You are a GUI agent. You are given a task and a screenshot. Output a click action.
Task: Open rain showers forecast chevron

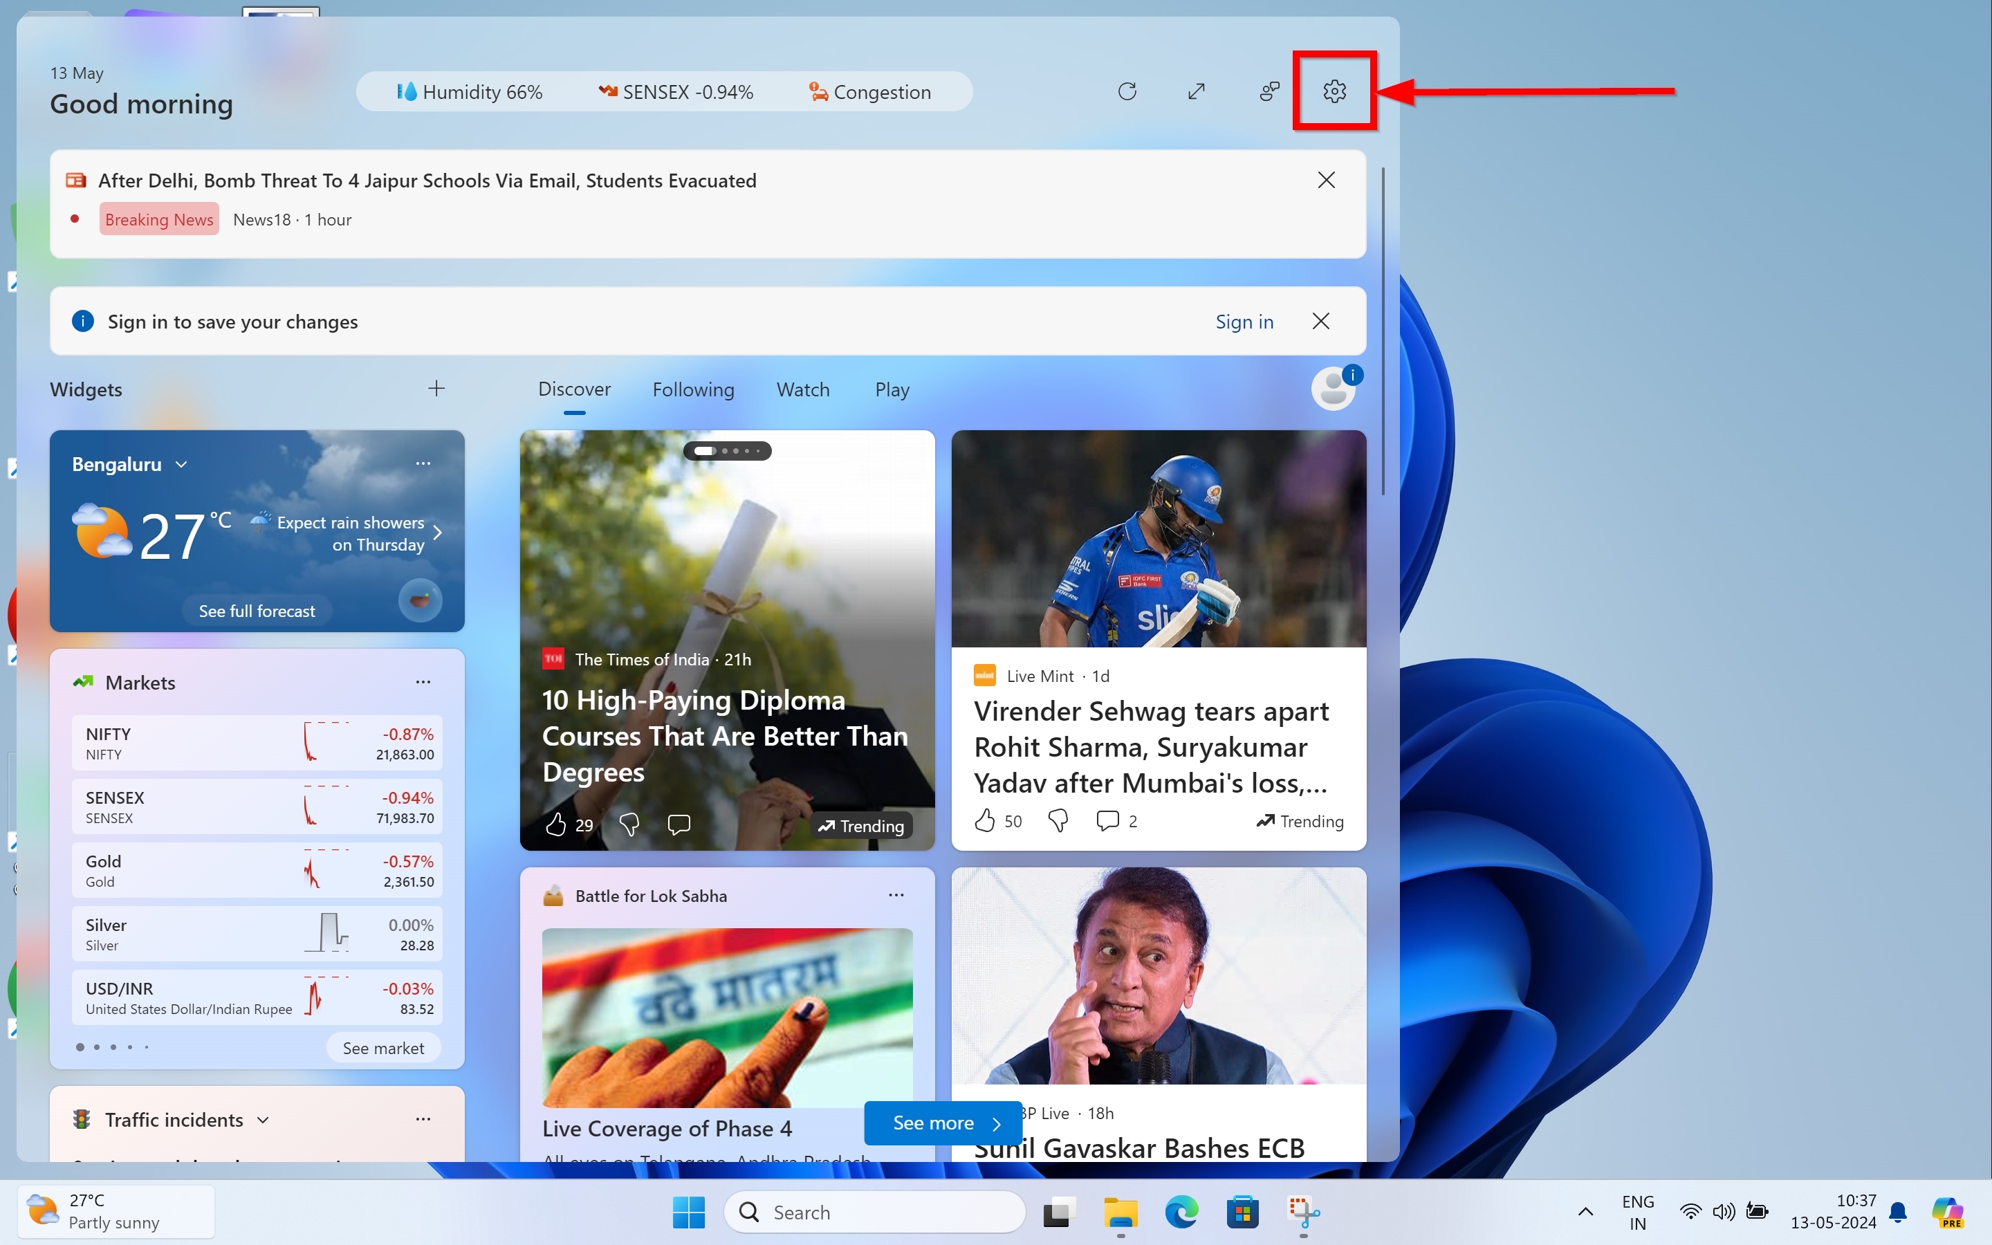pos(437,533)
